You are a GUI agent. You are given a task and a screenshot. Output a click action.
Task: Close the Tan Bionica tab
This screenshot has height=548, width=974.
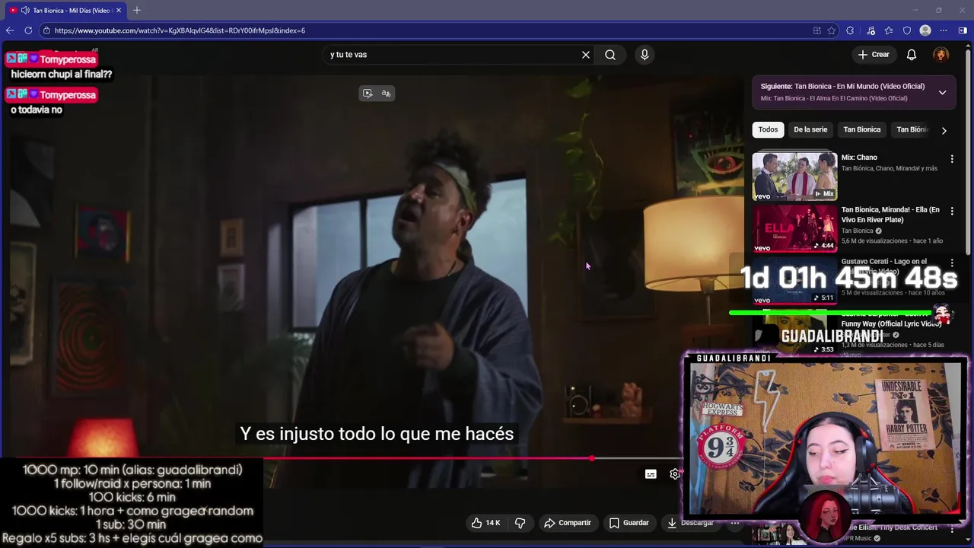tap(119, 10)
